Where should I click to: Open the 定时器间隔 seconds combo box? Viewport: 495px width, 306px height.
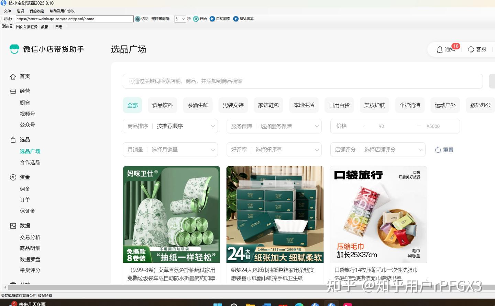(x=180, y=19)
